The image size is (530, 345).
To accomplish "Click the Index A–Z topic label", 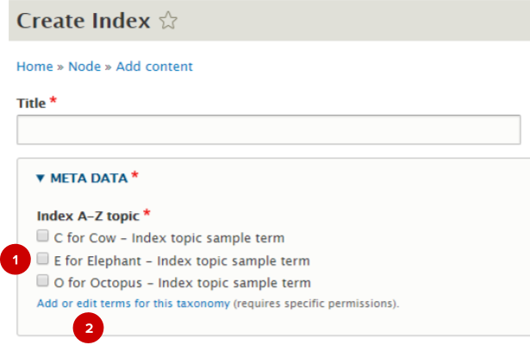I will (88, 214).
